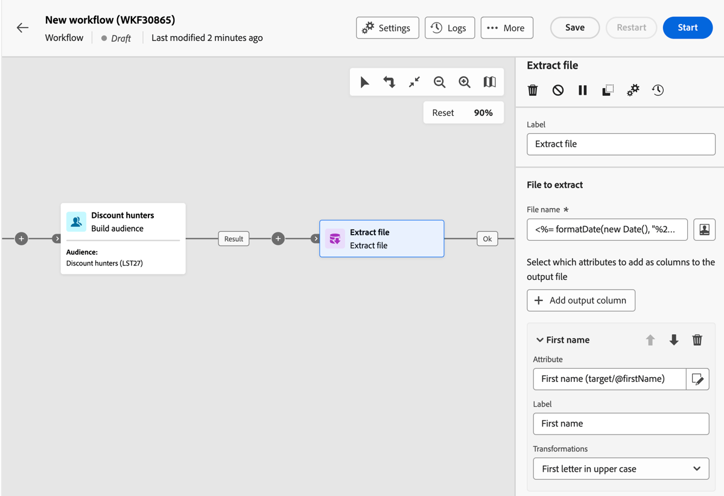Zoom in on the workflow canvas

pos(464,81)
